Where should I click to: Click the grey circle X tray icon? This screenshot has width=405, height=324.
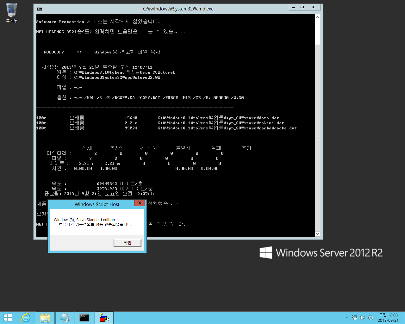coord(371,318)
